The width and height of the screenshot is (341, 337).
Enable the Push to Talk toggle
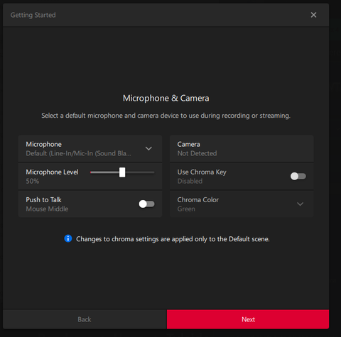coord(146,204)
